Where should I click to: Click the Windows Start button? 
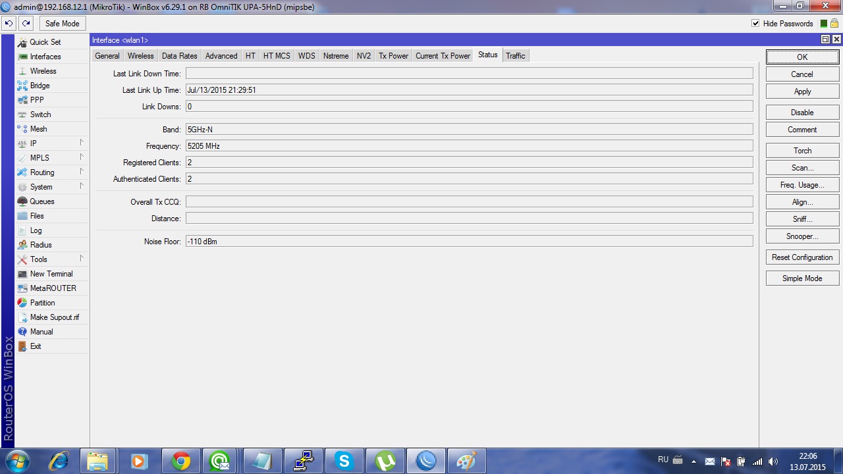tap(17, 461)
